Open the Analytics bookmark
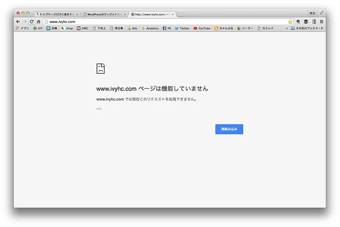This screenshot has height=227, width=340. (x=149, y=28)
